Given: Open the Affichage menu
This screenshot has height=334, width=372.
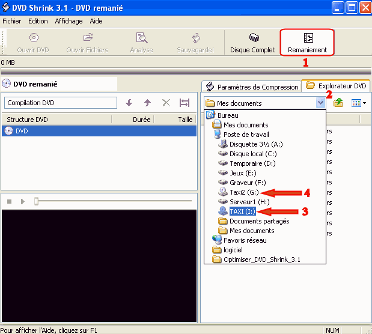Looking at the screenshot, I should pyautogui.click(x=69, y=21).
